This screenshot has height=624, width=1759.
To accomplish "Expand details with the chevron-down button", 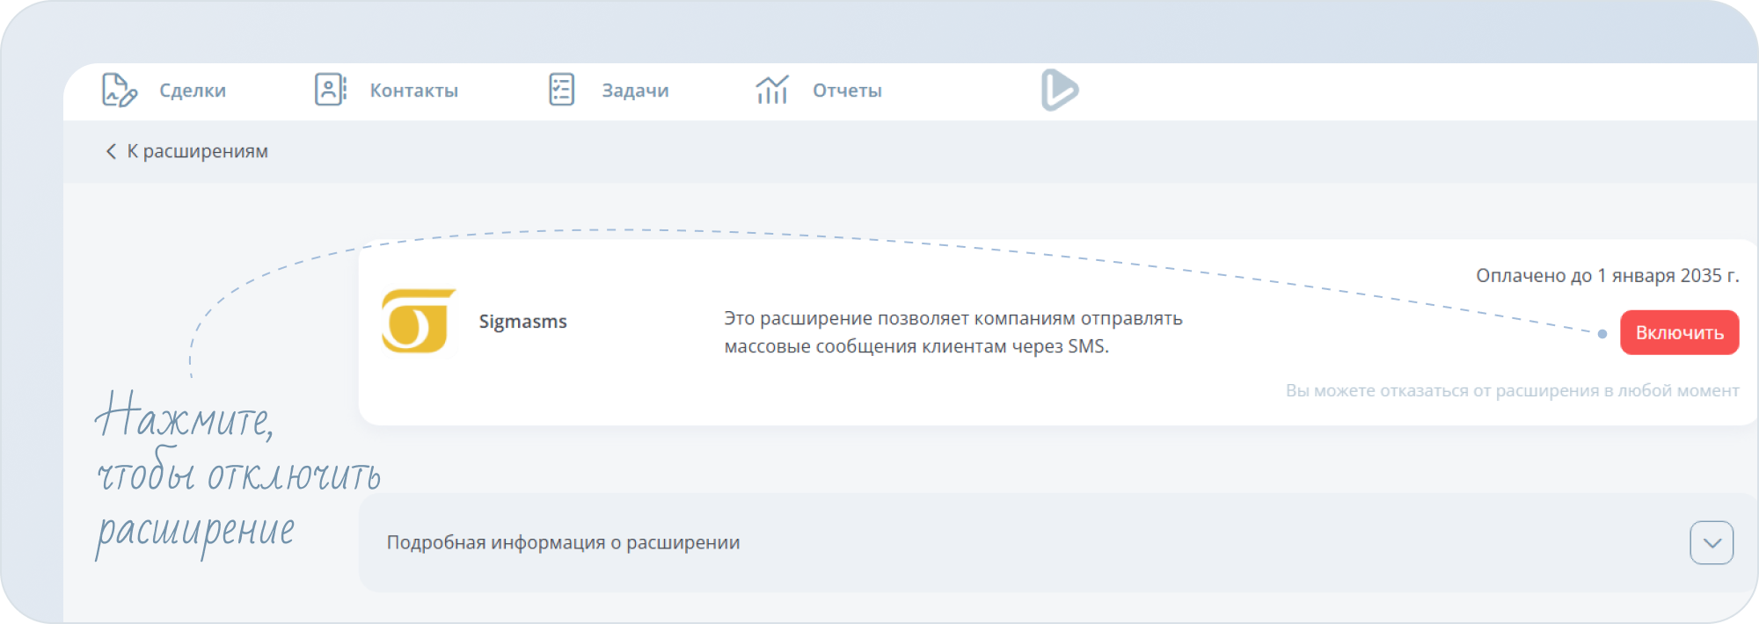I will 1711,542.
